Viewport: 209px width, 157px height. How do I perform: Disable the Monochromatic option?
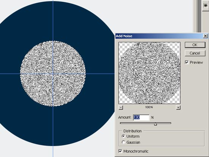(120, 151)
